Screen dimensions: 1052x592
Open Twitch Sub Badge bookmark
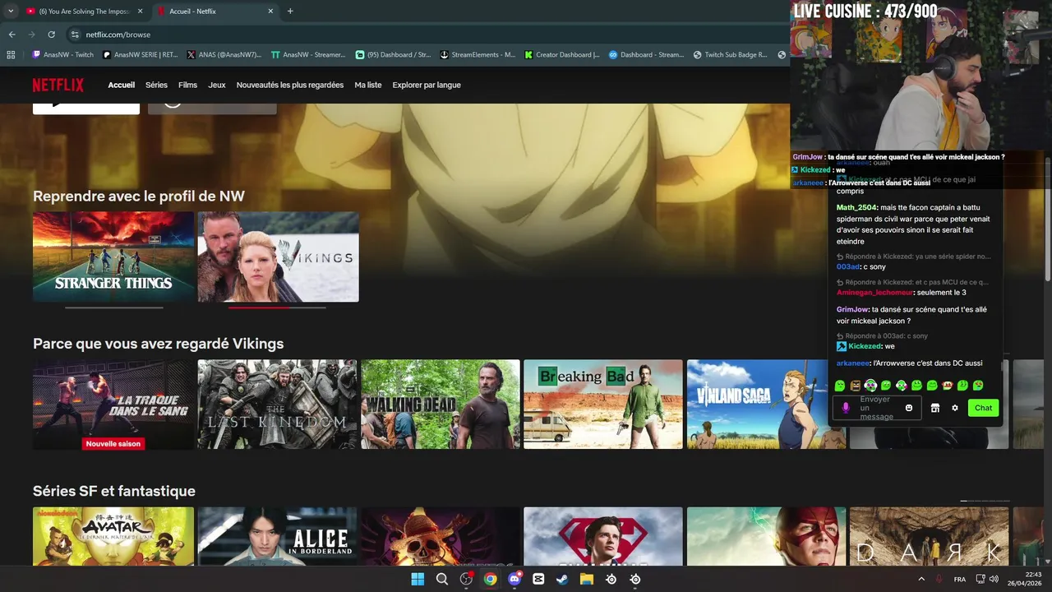[x=731, y=55]
